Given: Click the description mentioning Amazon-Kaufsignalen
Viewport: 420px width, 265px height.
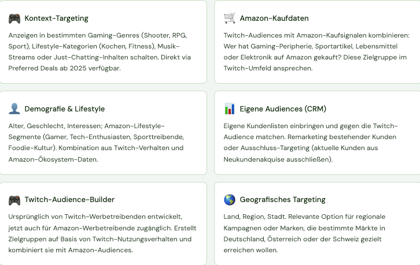Looking at the screenshot, I should click(x=316, y=51).
